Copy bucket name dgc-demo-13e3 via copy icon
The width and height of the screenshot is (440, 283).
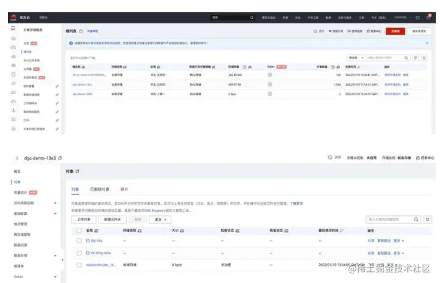click(60, 158)
